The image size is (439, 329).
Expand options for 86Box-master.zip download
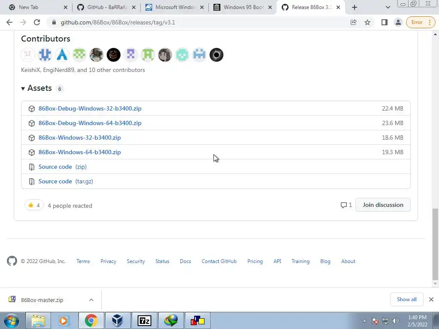coord(91,300)
